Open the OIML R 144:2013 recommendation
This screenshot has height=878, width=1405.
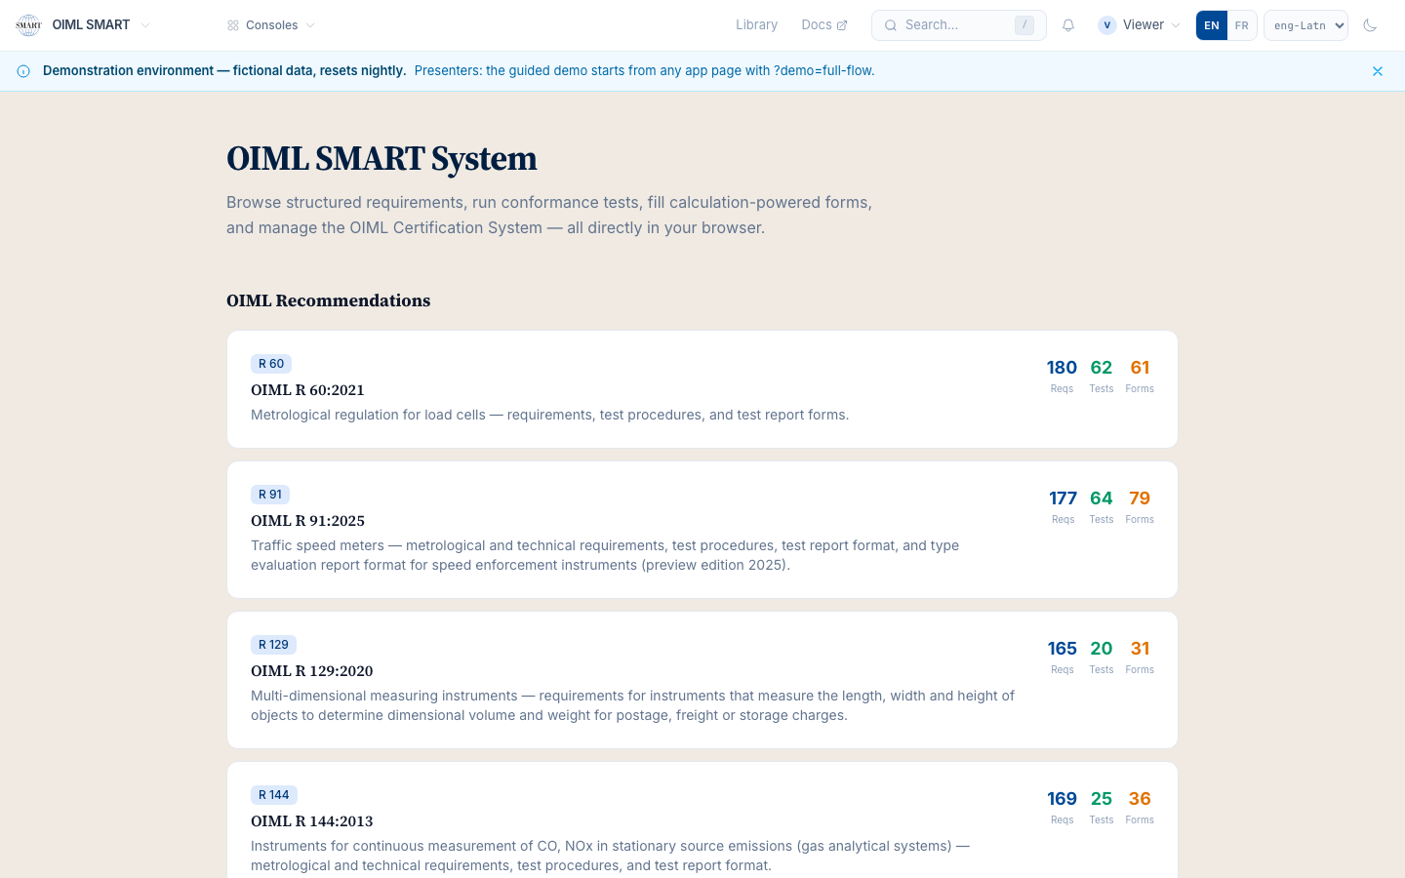(x=702, y=820)
